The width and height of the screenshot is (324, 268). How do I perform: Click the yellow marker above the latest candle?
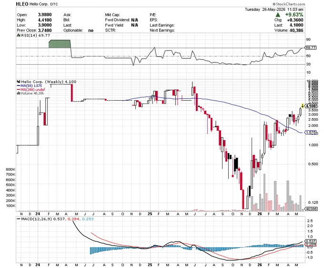pos(303,106)
